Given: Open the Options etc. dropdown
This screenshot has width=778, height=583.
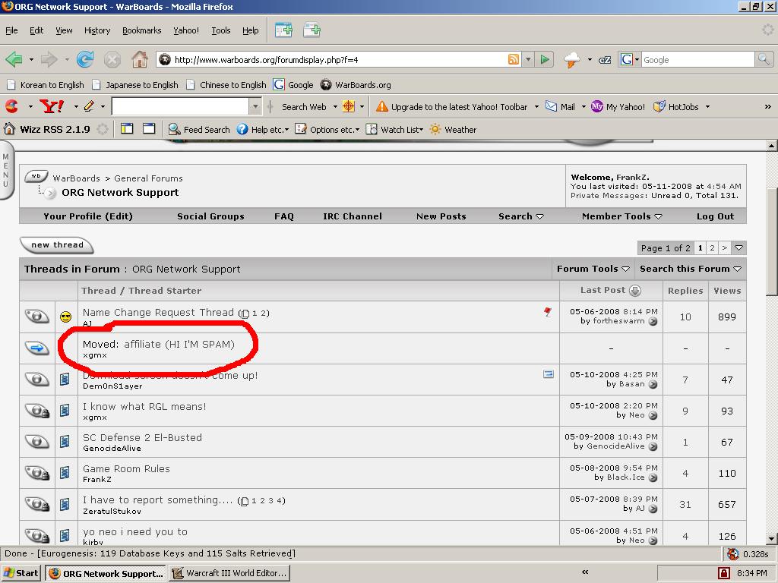Looking at the screenshot, I should [327, 129].
